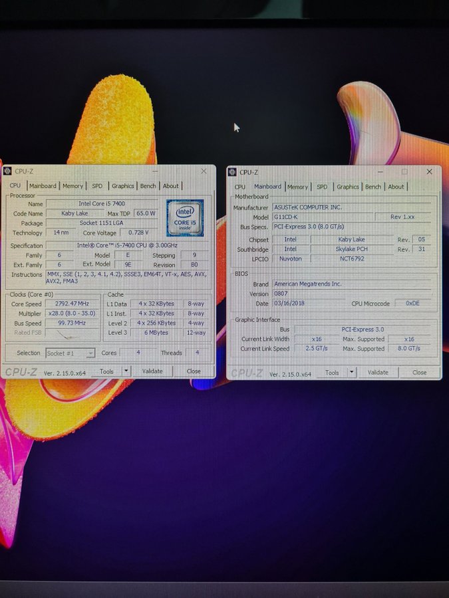Open Memory tab in left CPU-Z window
Screen dimensions: 449x598
73,186
